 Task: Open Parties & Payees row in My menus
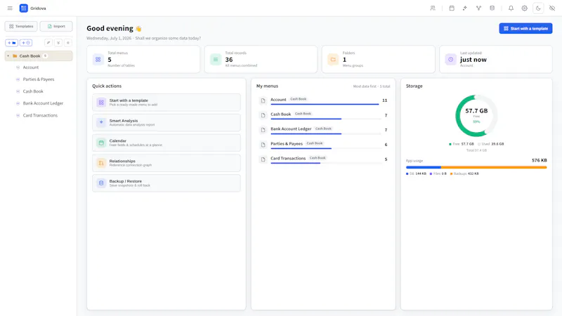(323, 145)
